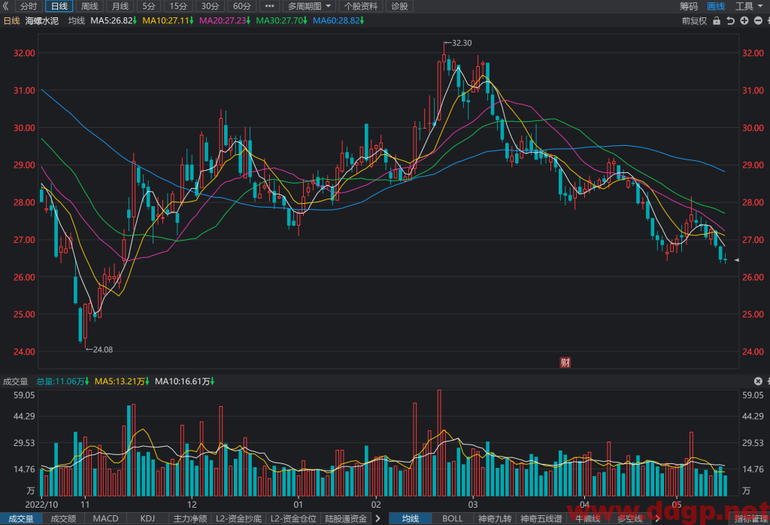Image resolution: width=770 pixels, height=525 pixels.
Task: Click the MA5:26.82 value label
Action: (113, 20)
